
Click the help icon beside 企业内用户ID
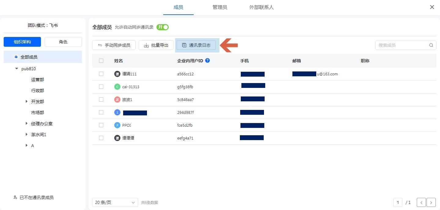(207, 60)
